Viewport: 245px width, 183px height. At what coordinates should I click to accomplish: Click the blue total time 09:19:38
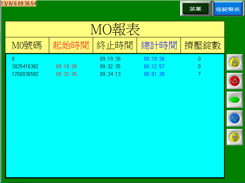pos(154,59)
